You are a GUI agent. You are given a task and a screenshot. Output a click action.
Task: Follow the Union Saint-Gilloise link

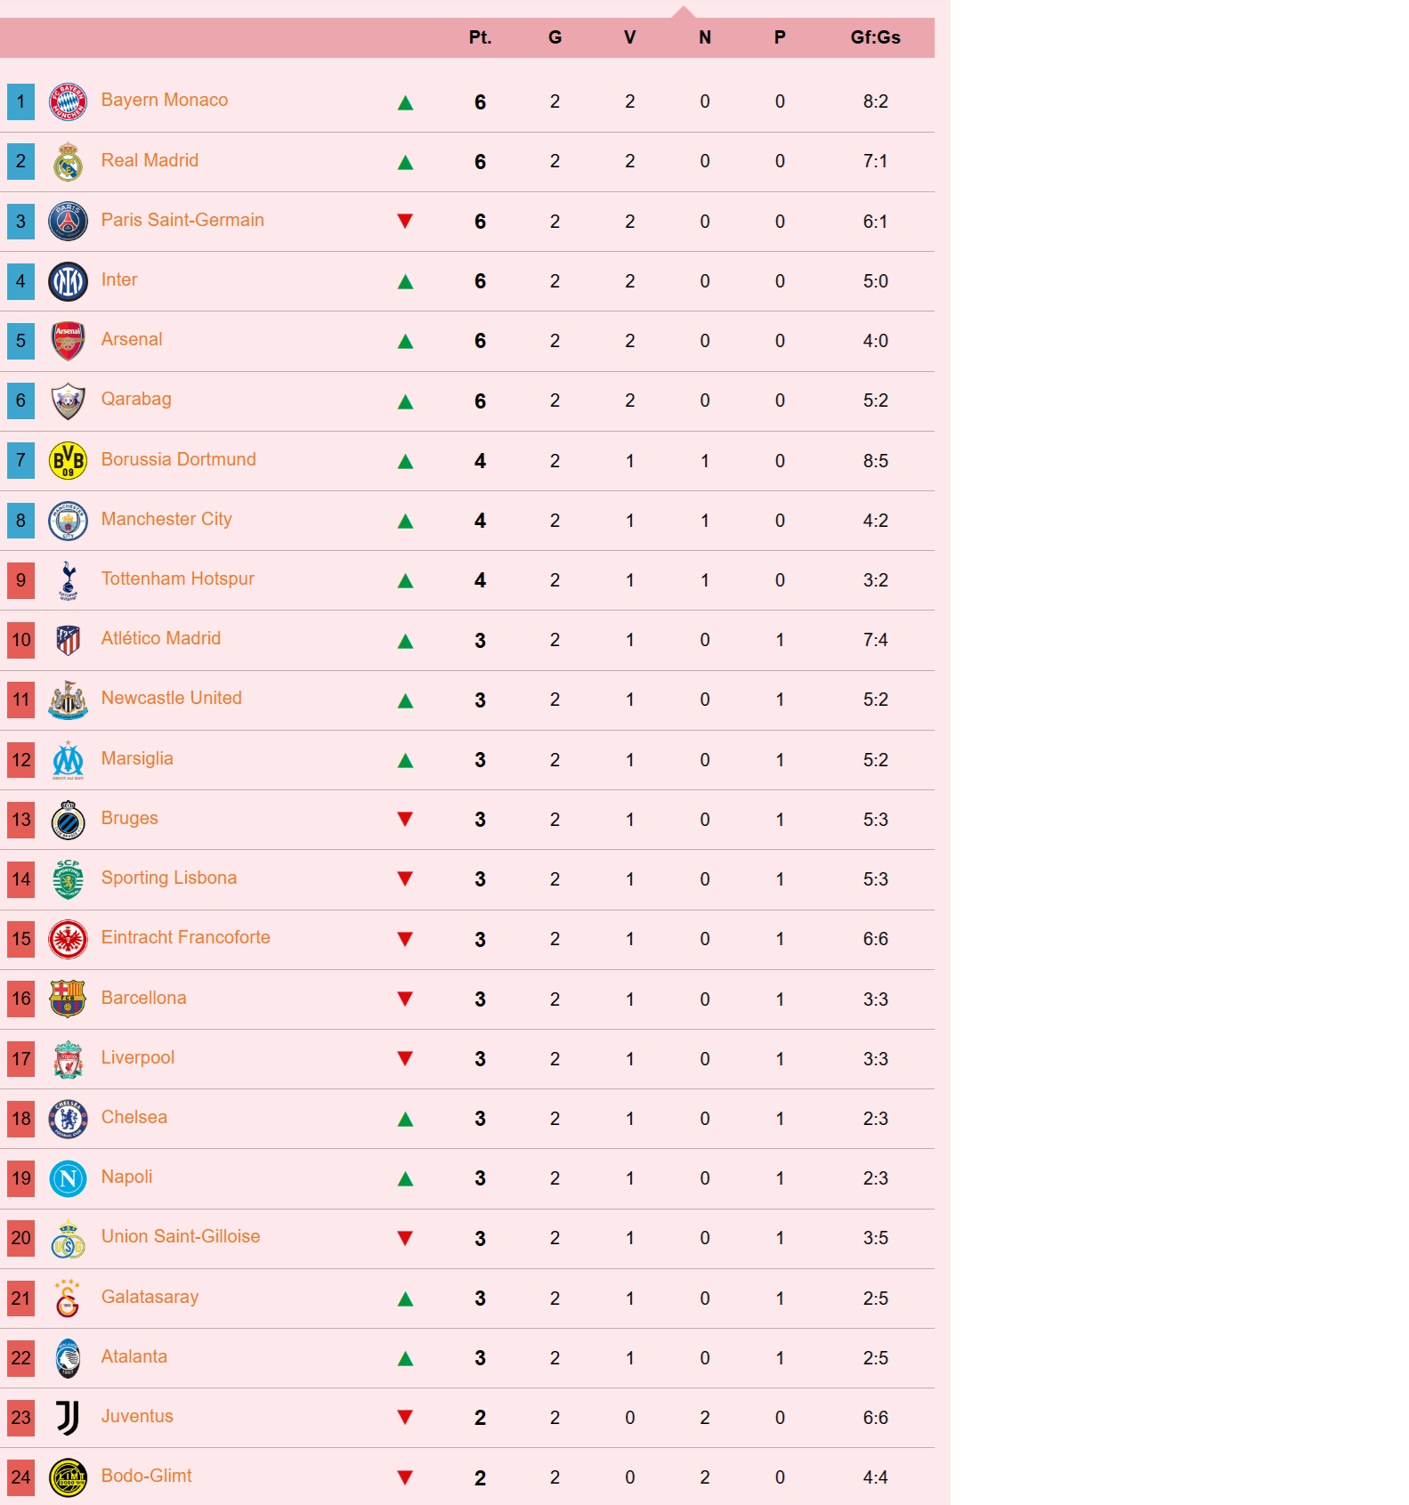coord(181,1236)
